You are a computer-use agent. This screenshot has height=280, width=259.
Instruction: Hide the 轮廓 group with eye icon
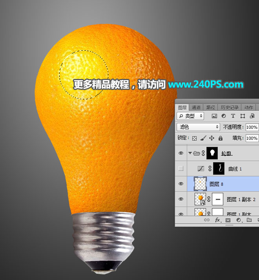point(181,153)
